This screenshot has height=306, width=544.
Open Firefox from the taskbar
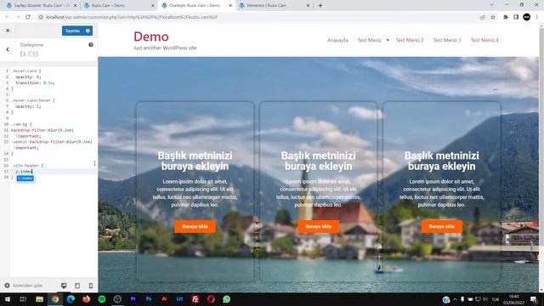pos(87,299)
